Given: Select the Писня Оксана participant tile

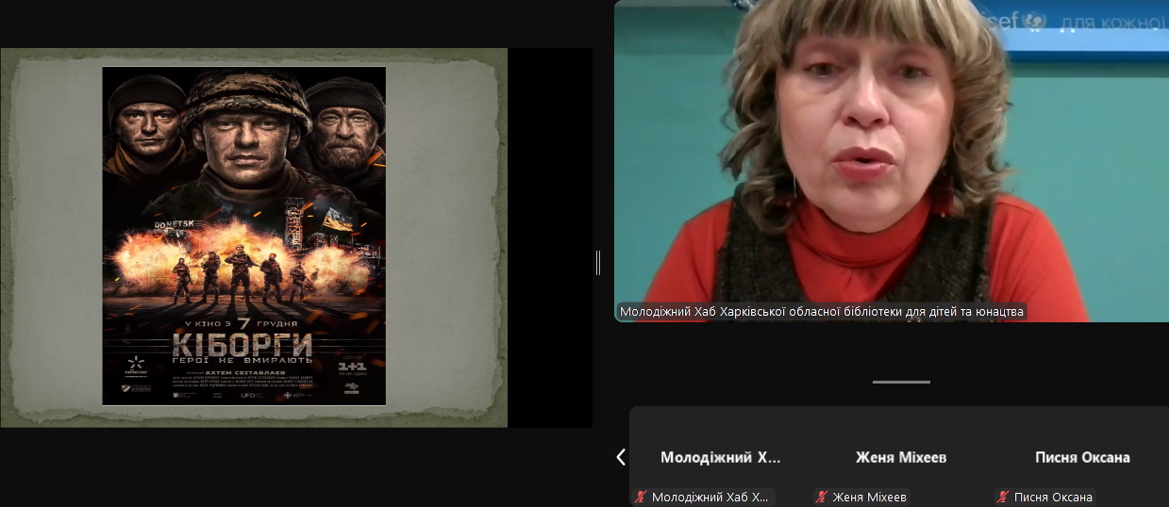Looking at the screenshot, I should click(1081, 457).
